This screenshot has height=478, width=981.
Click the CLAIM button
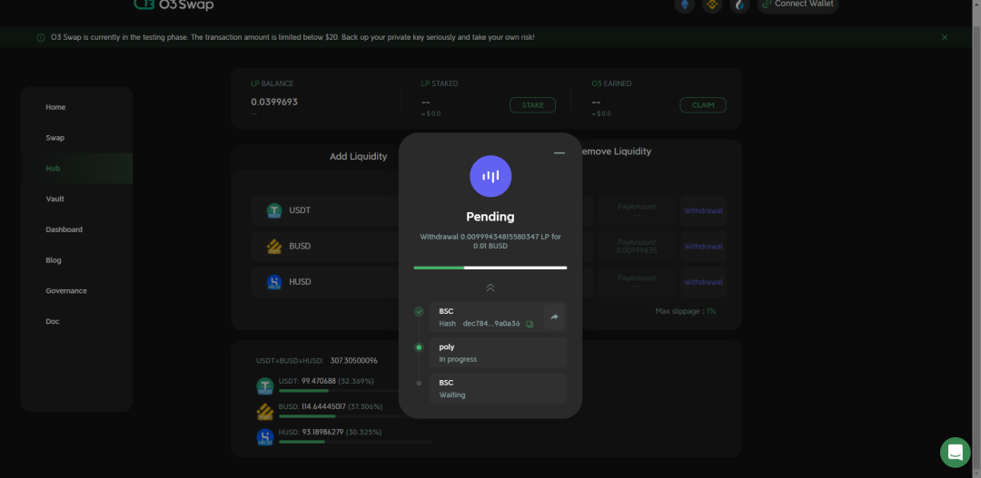[702, 105]
